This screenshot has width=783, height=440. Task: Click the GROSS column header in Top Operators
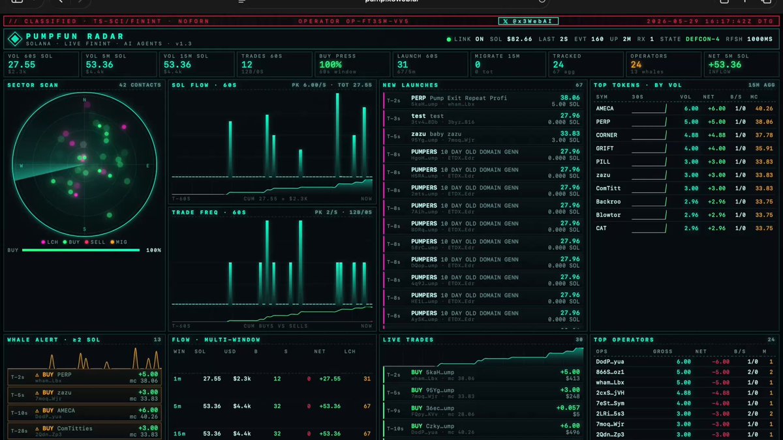click(x=662, y=351)
